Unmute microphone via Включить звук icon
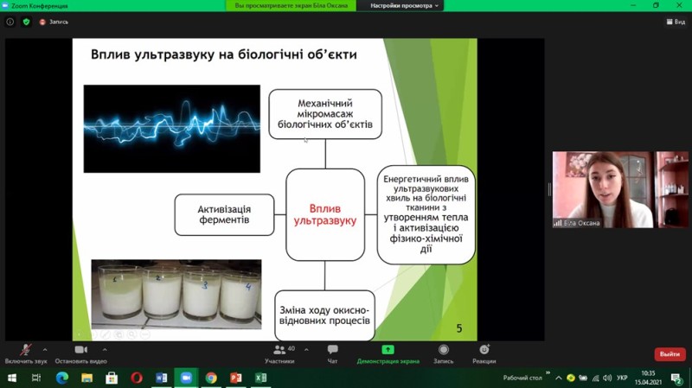The image size is (692, 388). (x=26, y=350)
